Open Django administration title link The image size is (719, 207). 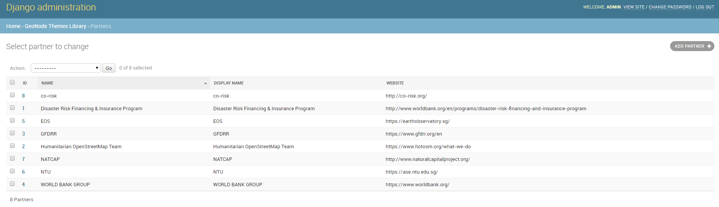point(51,7)
